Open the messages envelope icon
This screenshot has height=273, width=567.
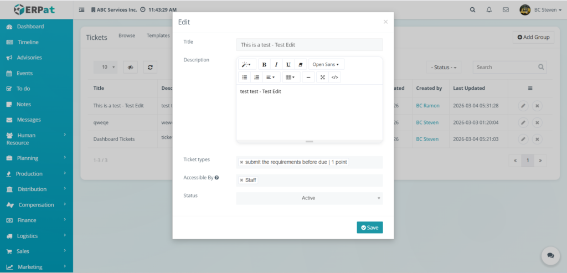click(506, 10)
